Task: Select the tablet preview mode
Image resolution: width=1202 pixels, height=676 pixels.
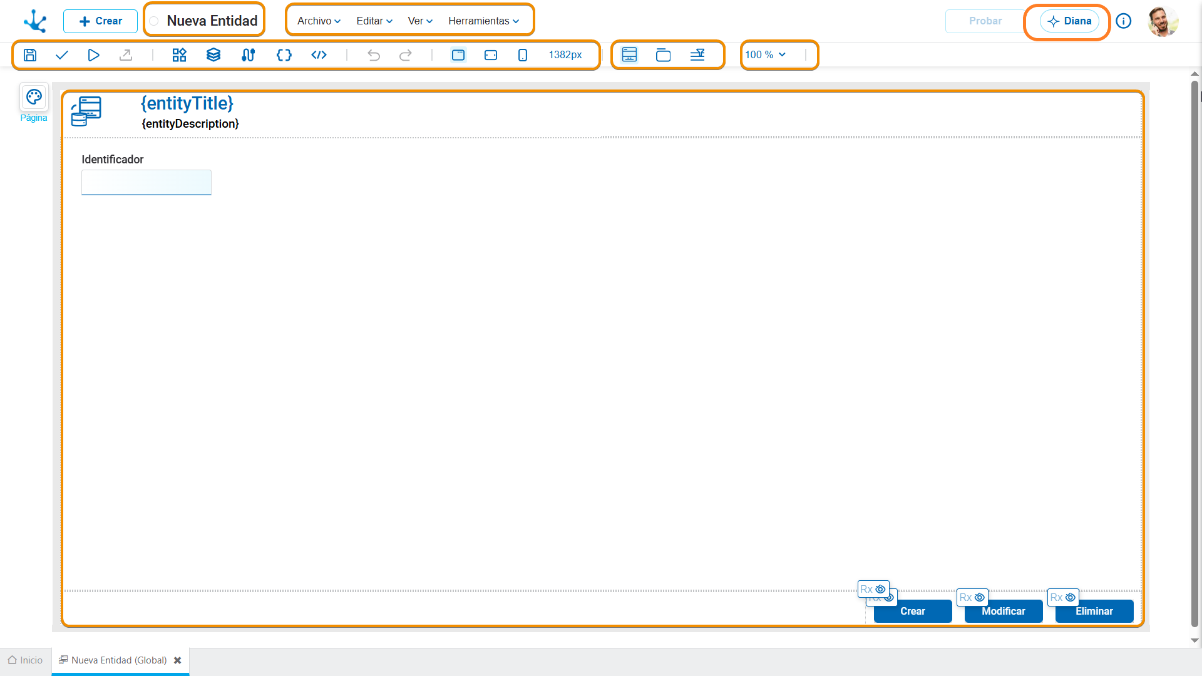Action: click(x=491, y=55)
